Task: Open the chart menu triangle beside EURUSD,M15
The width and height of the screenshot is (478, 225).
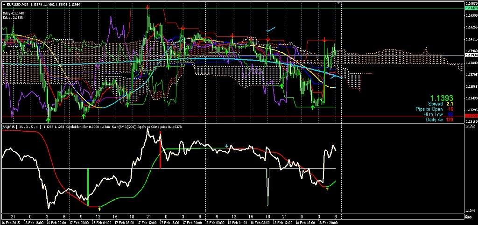Action: coord(4,4)
